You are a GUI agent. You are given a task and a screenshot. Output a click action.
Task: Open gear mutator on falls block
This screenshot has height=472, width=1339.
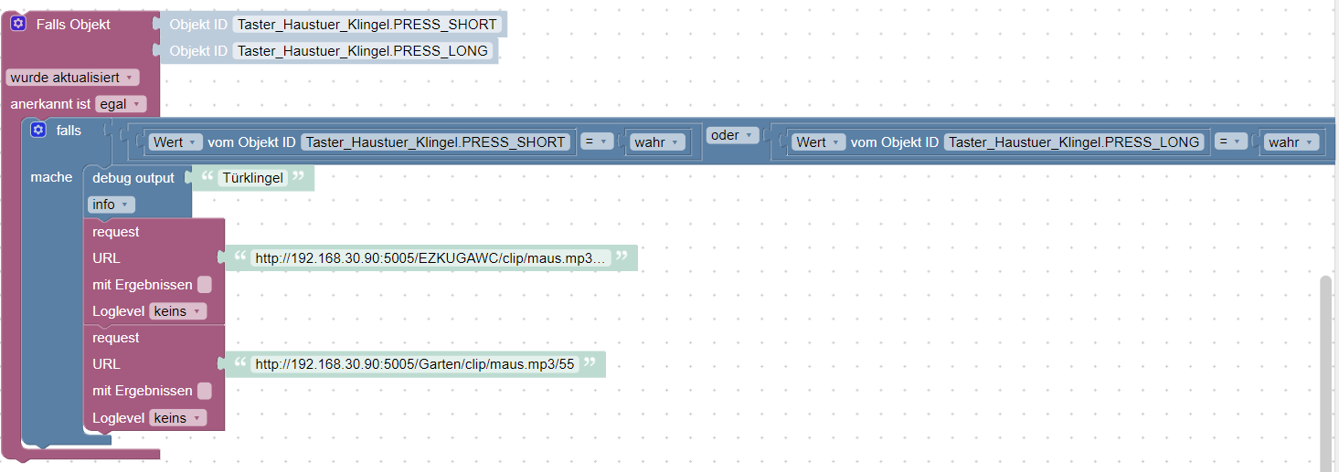[37, 130]
